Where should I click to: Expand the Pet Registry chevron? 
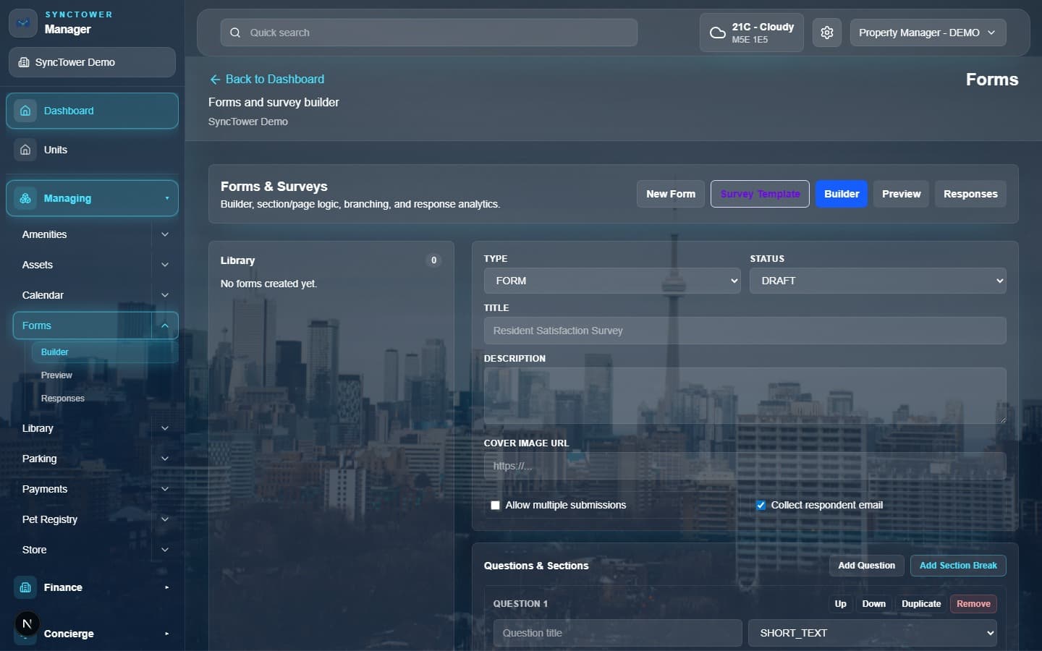click(x=165, y=519)
